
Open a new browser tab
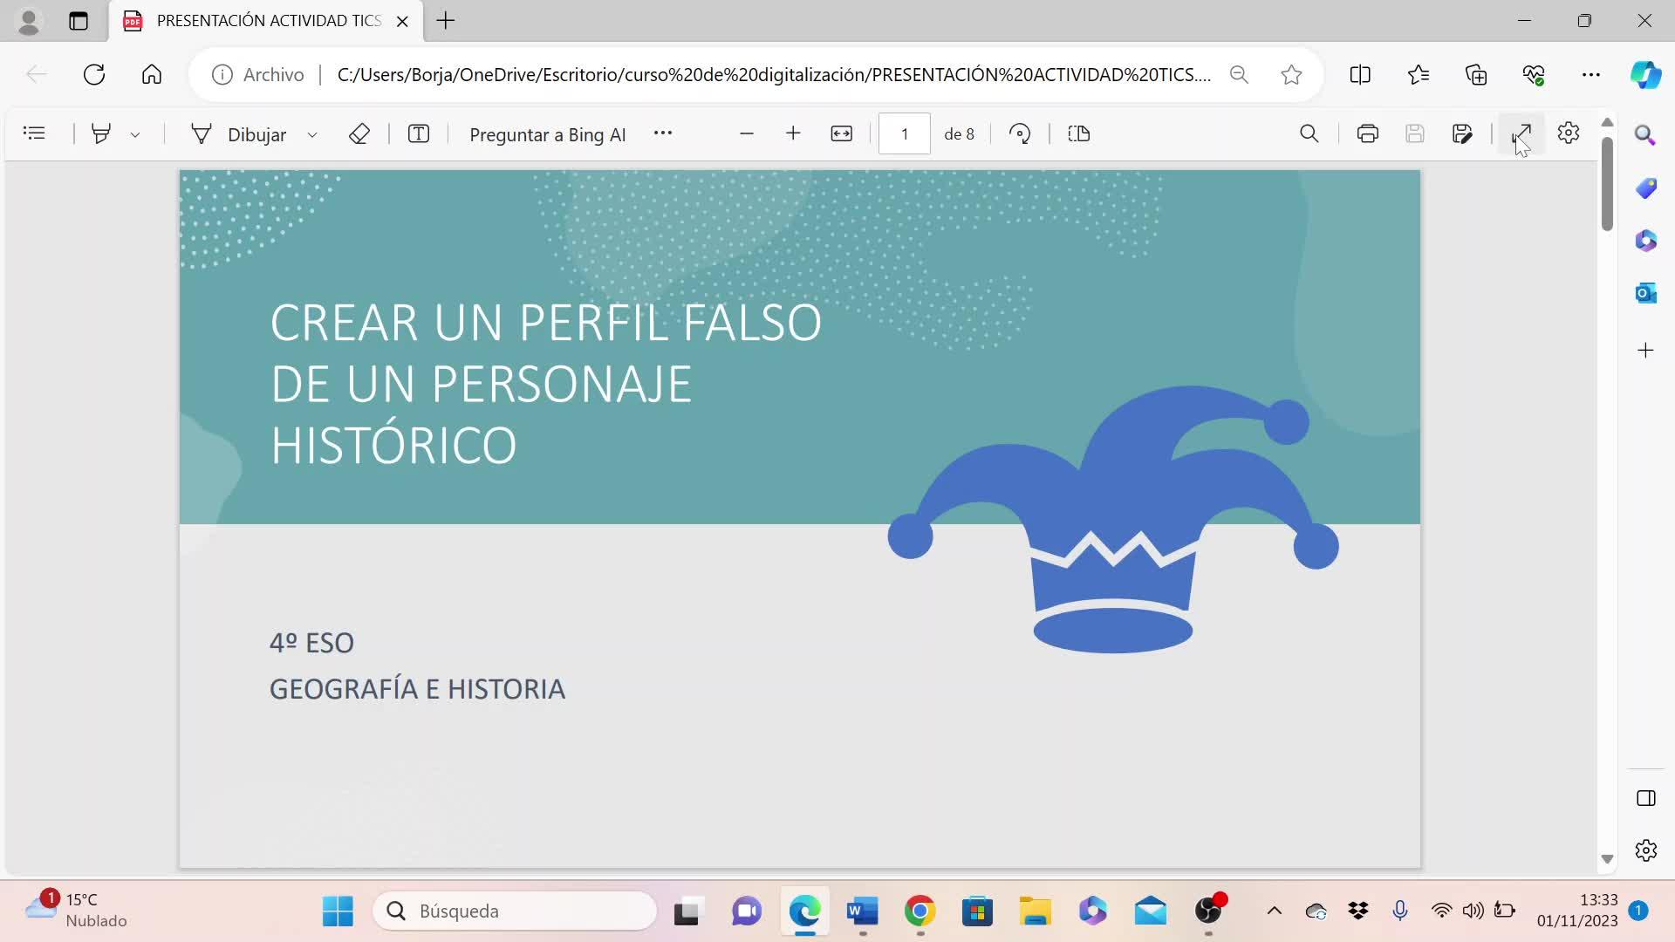tap(446, 21)
